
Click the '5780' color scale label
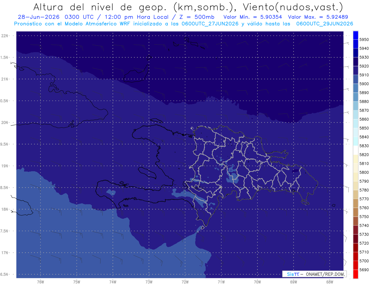coord(364,190)
